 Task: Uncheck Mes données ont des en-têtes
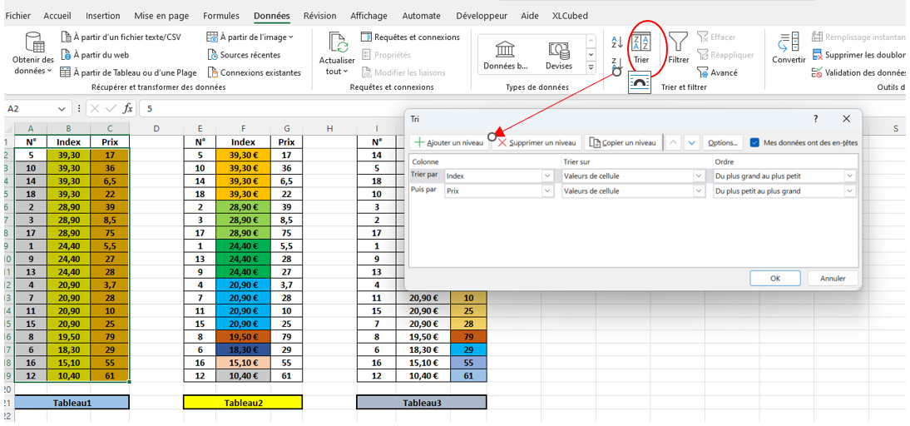point(754,142)
